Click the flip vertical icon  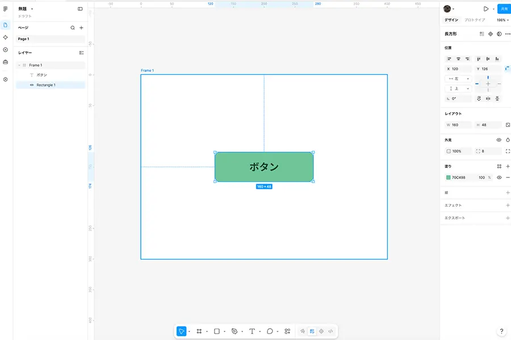pyautogui.click(x=497, y=99)
